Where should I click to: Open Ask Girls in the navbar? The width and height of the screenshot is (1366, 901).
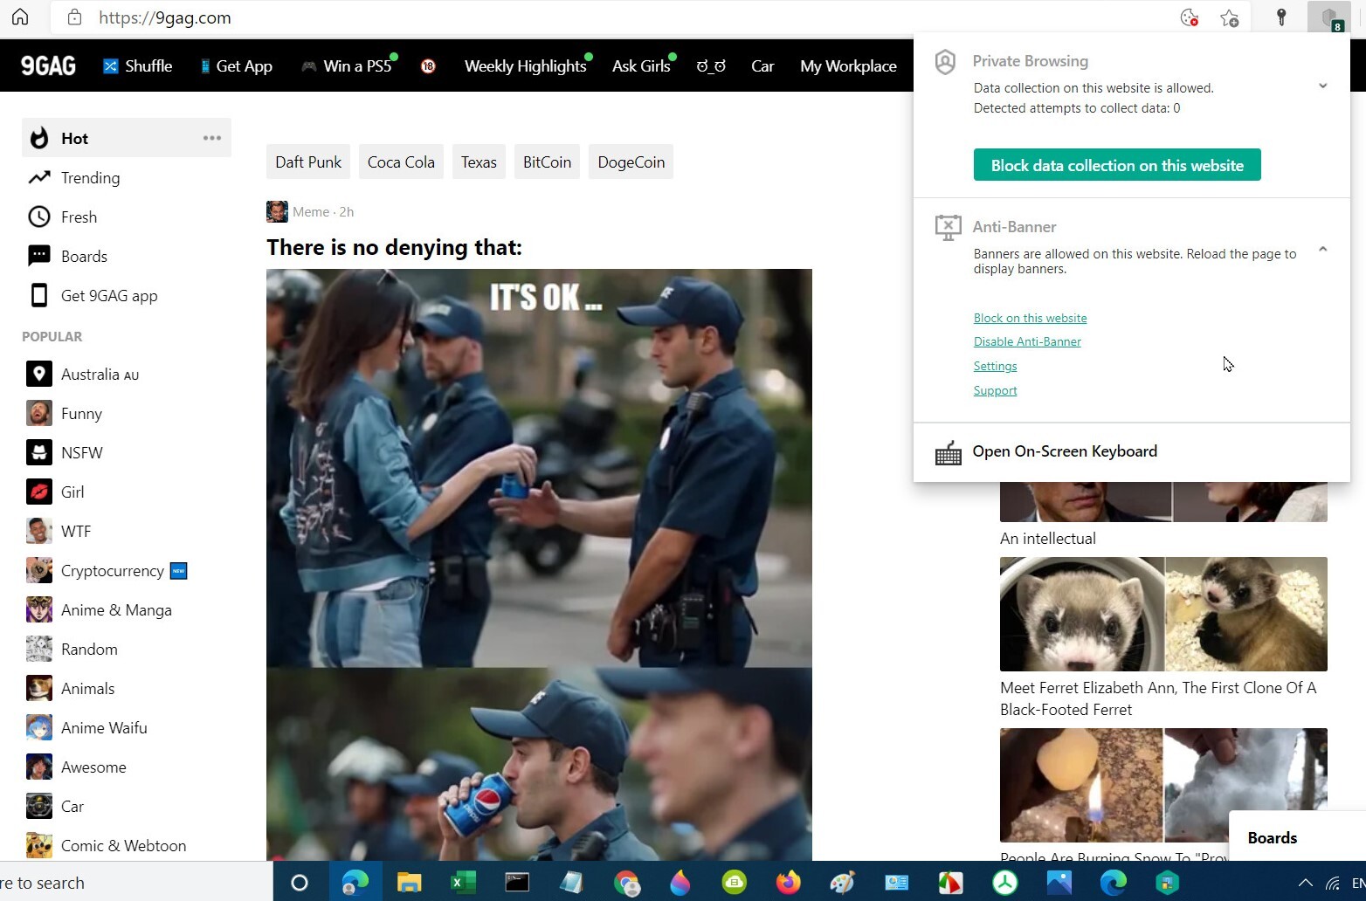coord(641,66)
